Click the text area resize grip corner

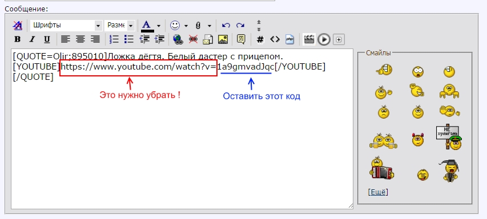click(x=351, y=206)
